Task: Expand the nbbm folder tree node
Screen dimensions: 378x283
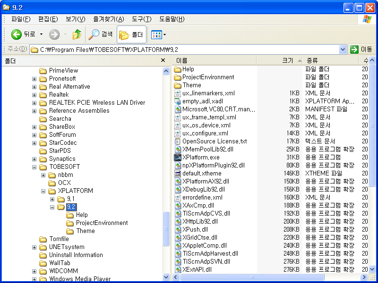Action: (x=43, y=175)
